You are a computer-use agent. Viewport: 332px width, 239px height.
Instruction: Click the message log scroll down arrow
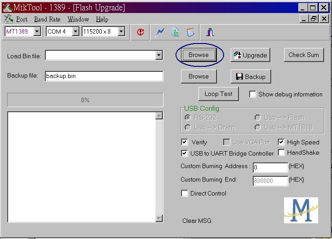click(159, 218)
